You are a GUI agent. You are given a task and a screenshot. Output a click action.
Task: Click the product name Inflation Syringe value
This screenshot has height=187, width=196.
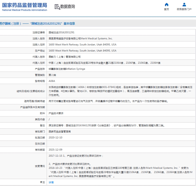pyautogui.click(x=67, y=69)
